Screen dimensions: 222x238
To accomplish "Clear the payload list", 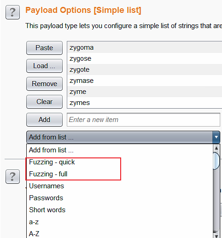I will (44, 102).
